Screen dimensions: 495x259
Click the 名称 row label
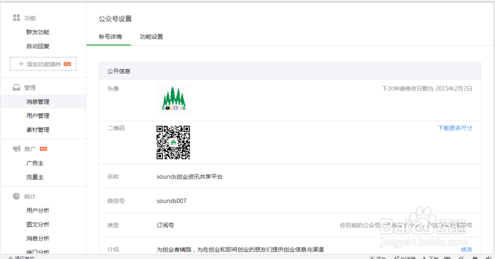pos(113,177)
